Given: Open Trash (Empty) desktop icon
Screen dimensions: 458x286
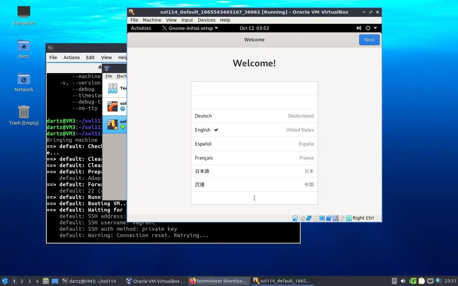Looking at the screenshot, I should (24, 116).
